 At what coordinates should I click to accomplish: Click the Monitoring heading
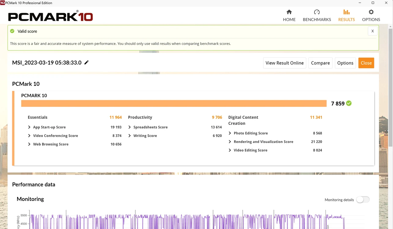point(30,199)
